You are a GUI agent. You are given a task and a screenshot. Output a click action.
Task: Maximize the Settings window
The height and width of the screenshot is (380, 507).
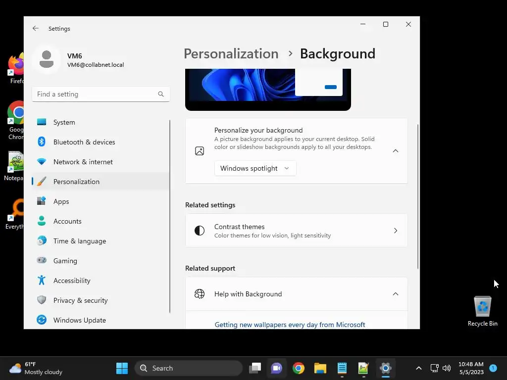(x=385, y=24)
